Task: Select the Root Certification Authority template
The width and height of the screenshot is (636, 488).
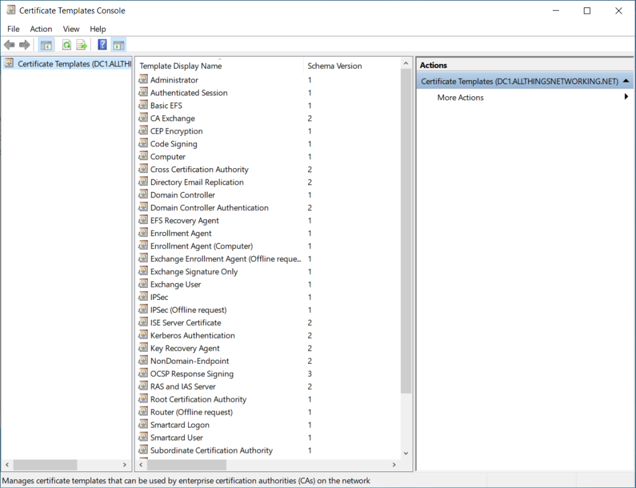Action: [x=198, y=399]
